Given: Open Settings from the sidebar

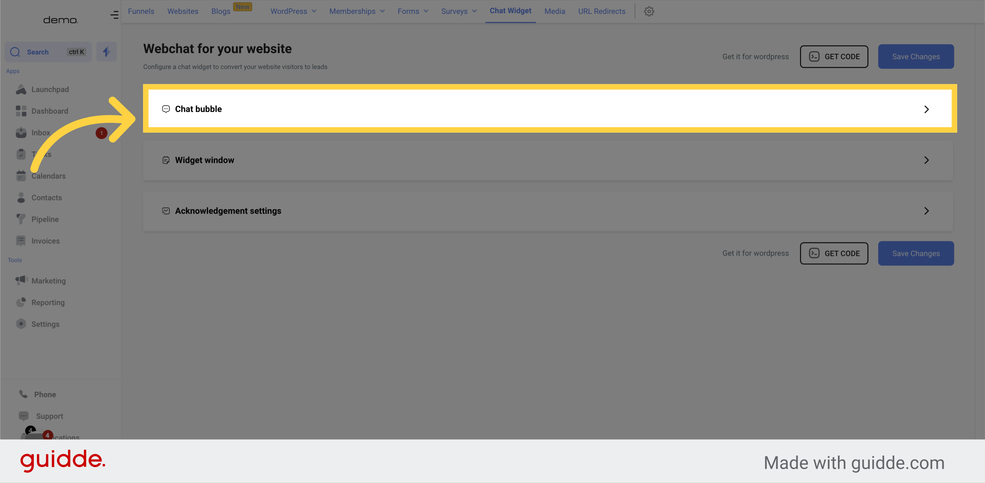Looking at the screenshot, I should pos(45,324).
